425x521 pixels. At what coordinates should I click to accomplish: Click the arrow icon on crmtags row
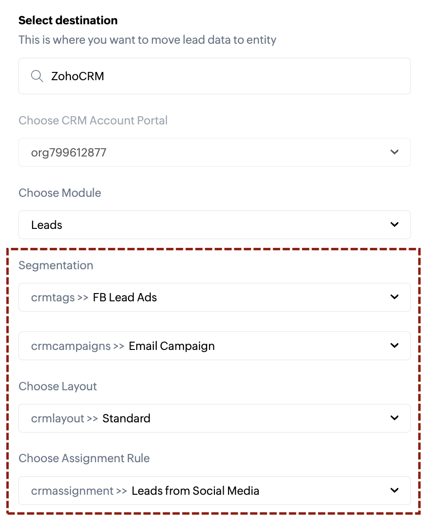[x=394, y=297]
